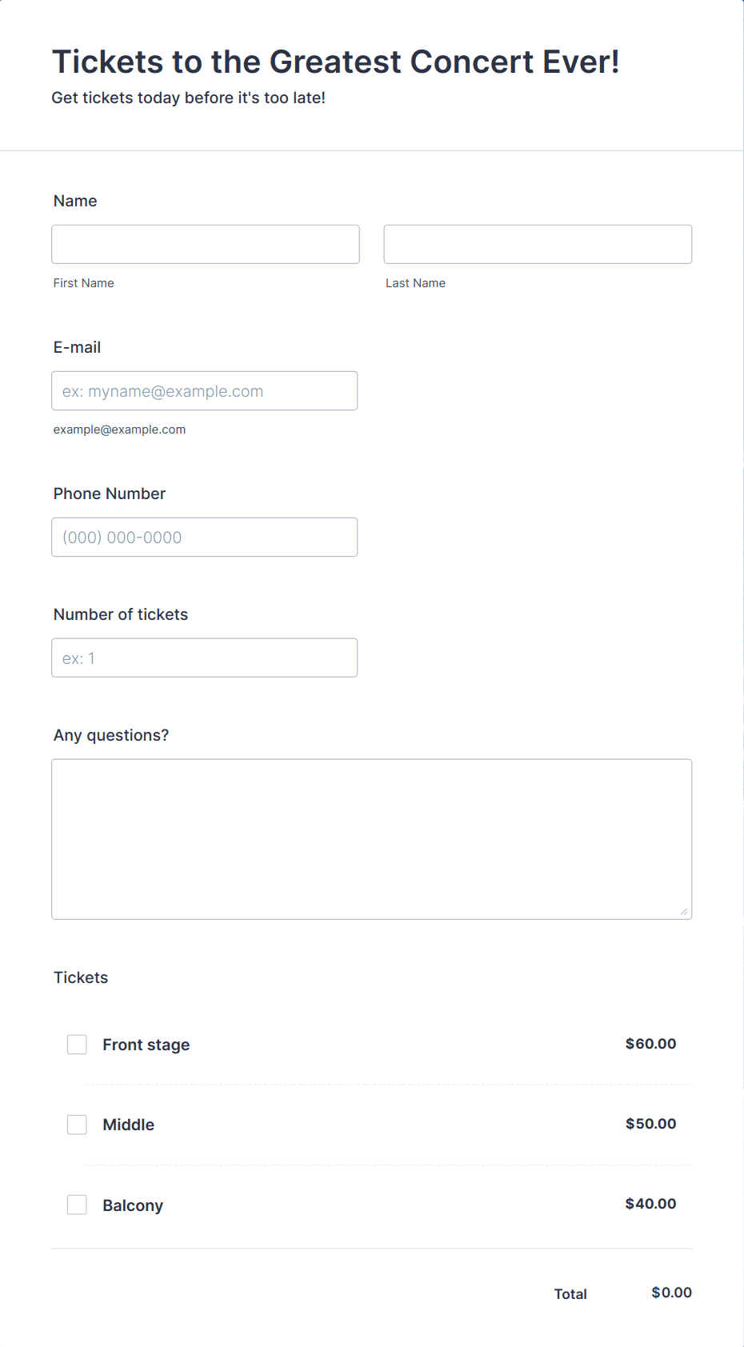Select the Middle ticket option

click(77, 1124)
